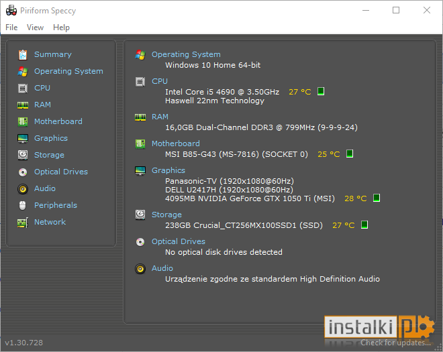Click the Peripherals mouse icon in sidebar
The image size is (443, 352).
click(23, 205)
